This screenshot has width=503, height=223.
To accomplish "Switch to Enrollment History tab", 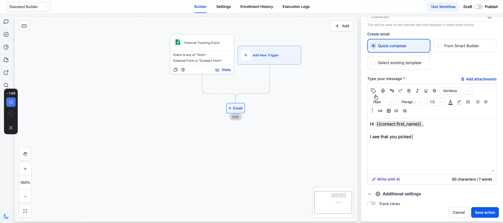I will tap(257, 7).
